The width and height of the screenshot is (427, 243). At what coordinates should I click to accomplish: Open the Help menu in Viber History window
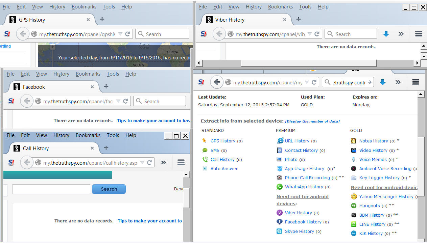tap(323, 7)
